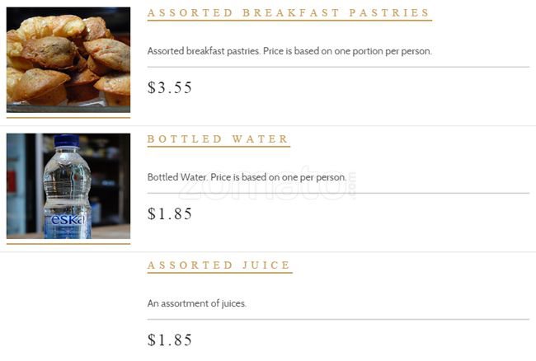The width and height of the screenshot is (536, 361).
Task: Click the blue bottle cap
Action: (66, 142)
